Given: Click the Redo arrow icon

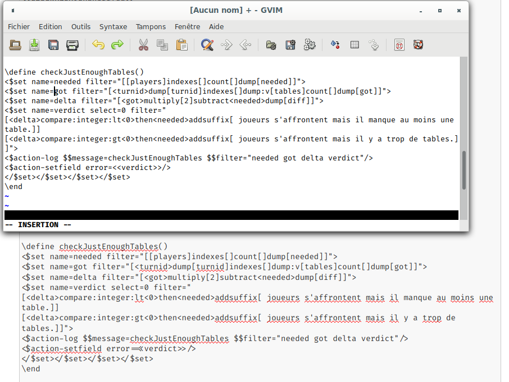Looking at the screenshot, I should click(x=117, y=45).
